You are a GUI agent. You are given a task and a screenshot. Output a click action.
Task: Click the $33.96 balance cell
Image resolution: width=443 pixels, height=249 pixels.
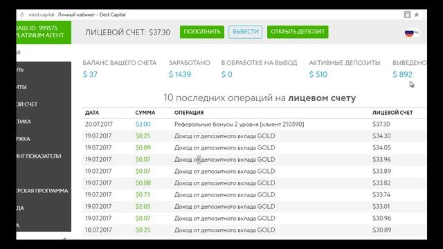381,160
